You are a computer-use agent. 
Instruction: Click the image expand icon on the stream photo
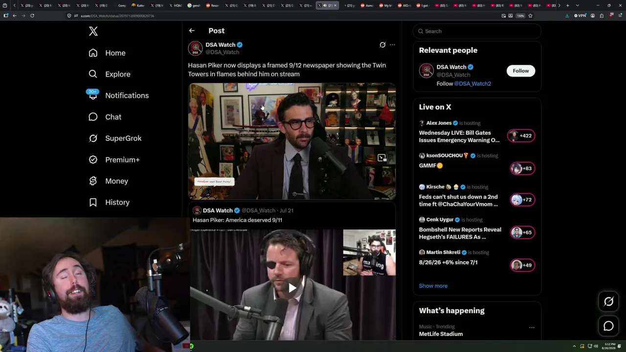coord(382,157)
